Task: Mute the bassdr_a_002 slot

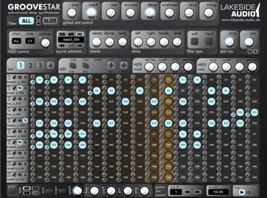Action: click(x=20, y=77)
